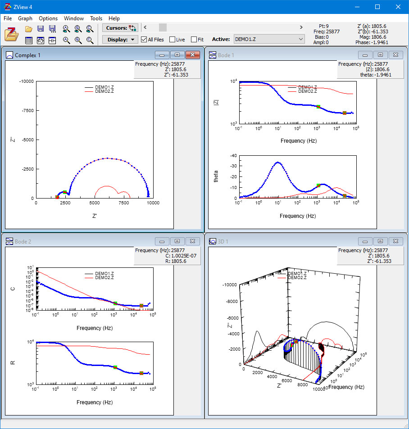
Task: Open a data file with the folder icon
Action: coord(28,29)
